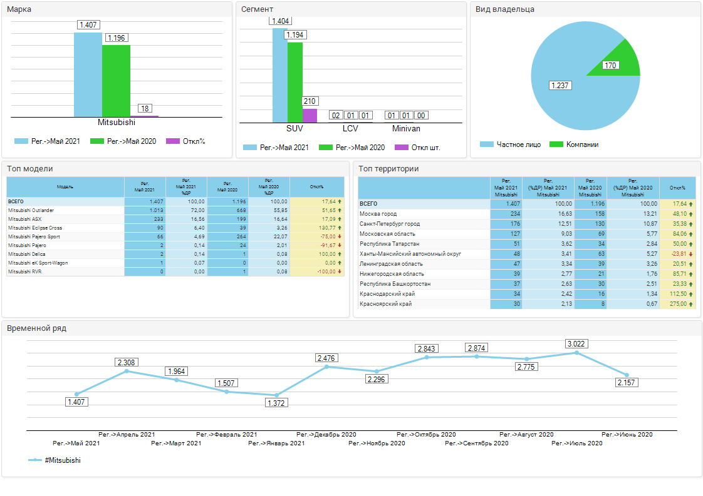Viewport: 703px width, 496px height.
Task: Click the blue SUV bar labeled 1.404
Action: pos(279,75)
